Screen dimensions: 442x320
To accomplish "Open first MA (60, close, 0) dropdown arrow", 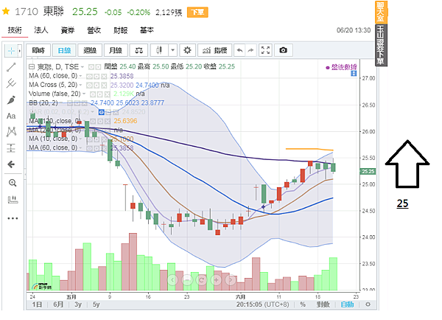I will click(80, 76).
